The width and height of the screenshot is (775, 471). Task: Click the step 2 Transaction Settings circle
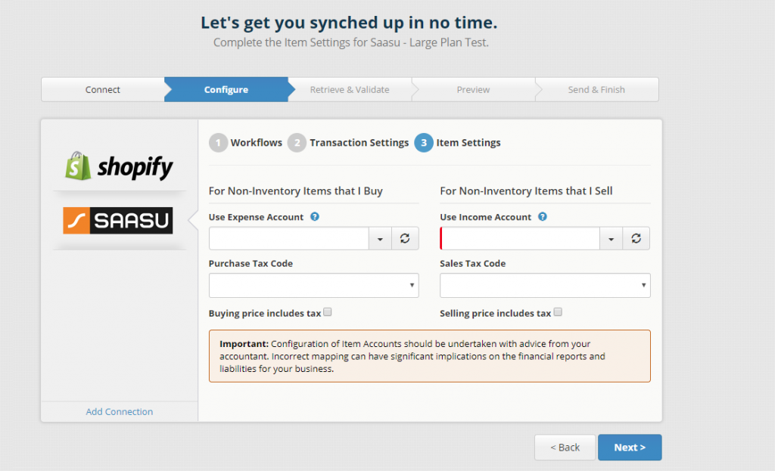[297, 143]
